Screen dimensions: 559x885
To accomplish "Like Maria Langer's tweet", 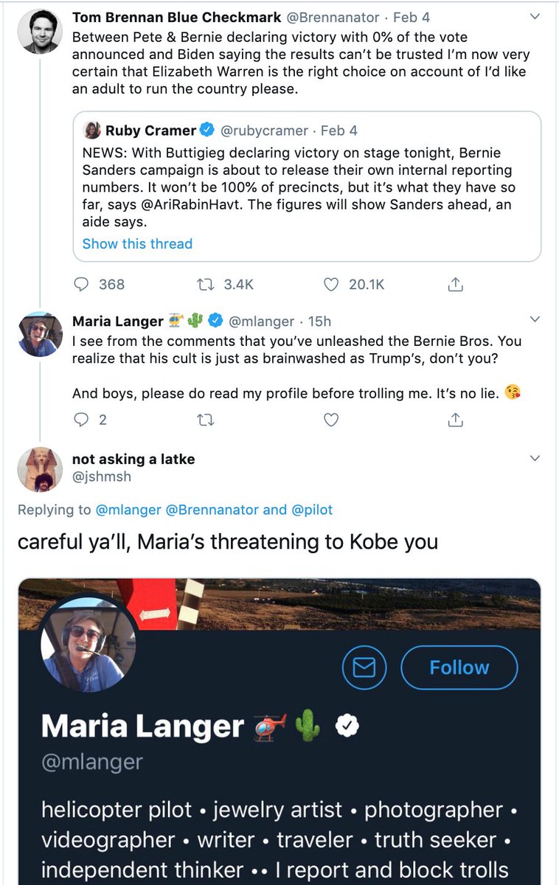I will 332,420.
